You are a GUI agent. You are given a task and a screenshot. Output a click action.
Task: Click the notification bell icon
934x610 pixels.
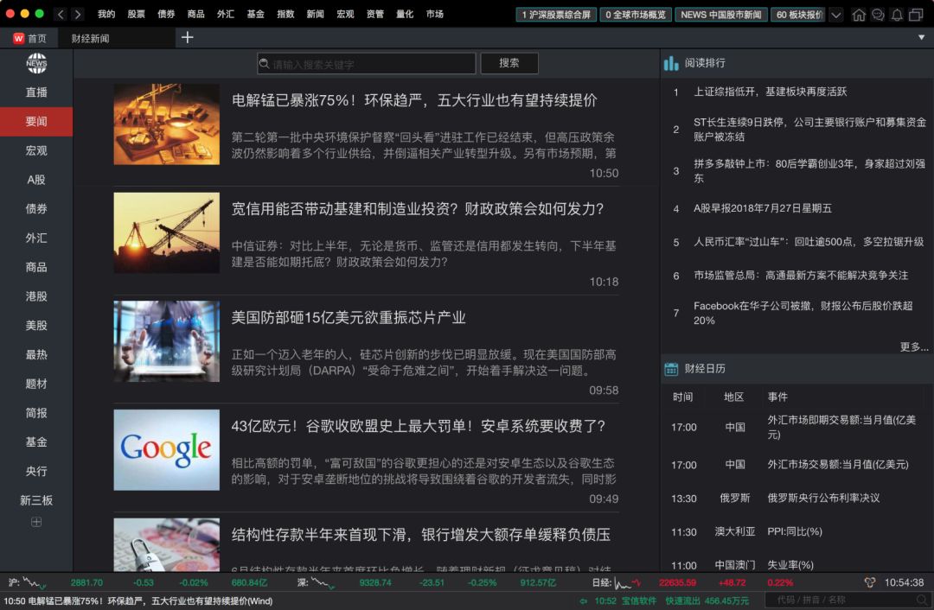point(896,14)
